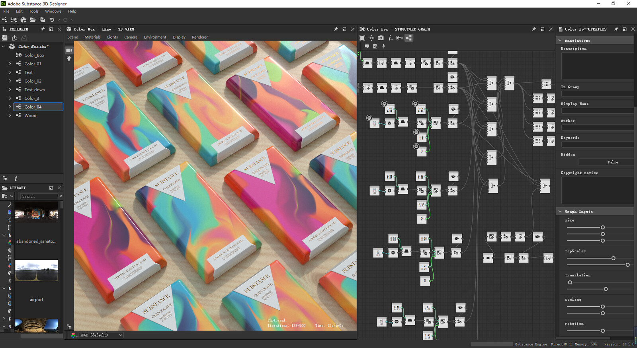Reset graph zoom to 1:1
Image resolution: width=637 pixels, height=348 pixels.
pyautogui.click(x=371, y=38)
